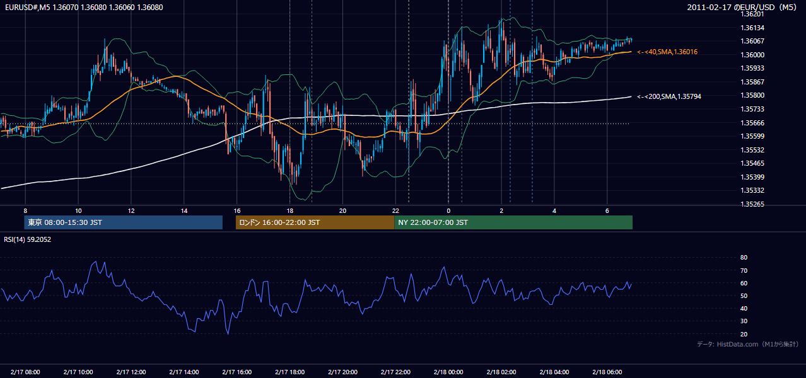The image size is (806, 378).
Task: Click price axis value 1.36201
Action: [752, 14]
